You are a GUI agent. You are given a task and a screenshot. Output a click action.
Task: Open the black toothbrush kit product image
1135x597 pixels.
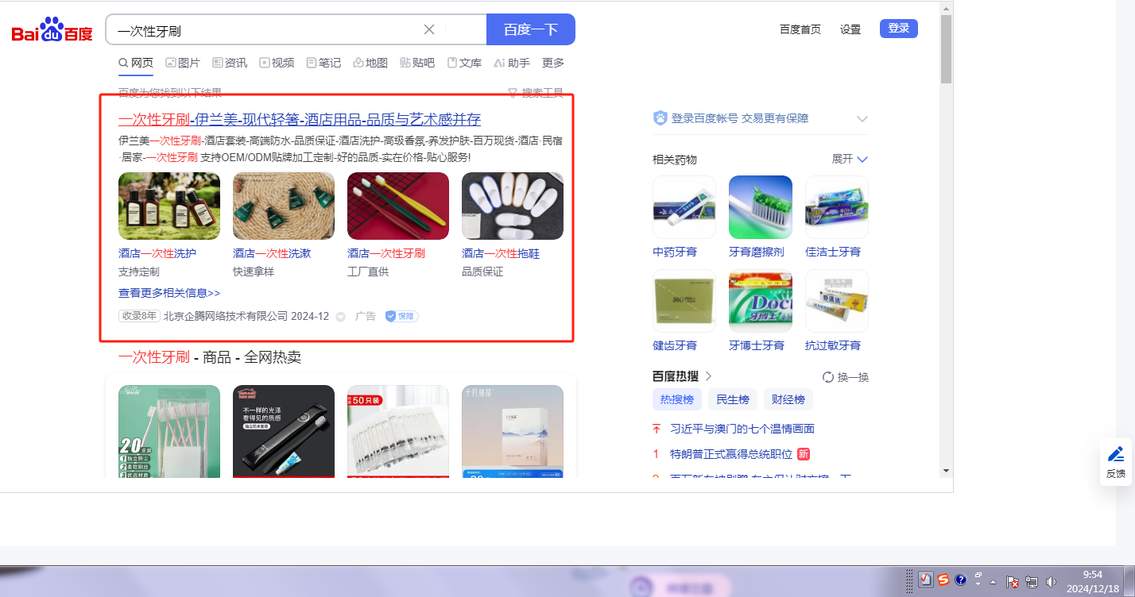coord(284,432)
